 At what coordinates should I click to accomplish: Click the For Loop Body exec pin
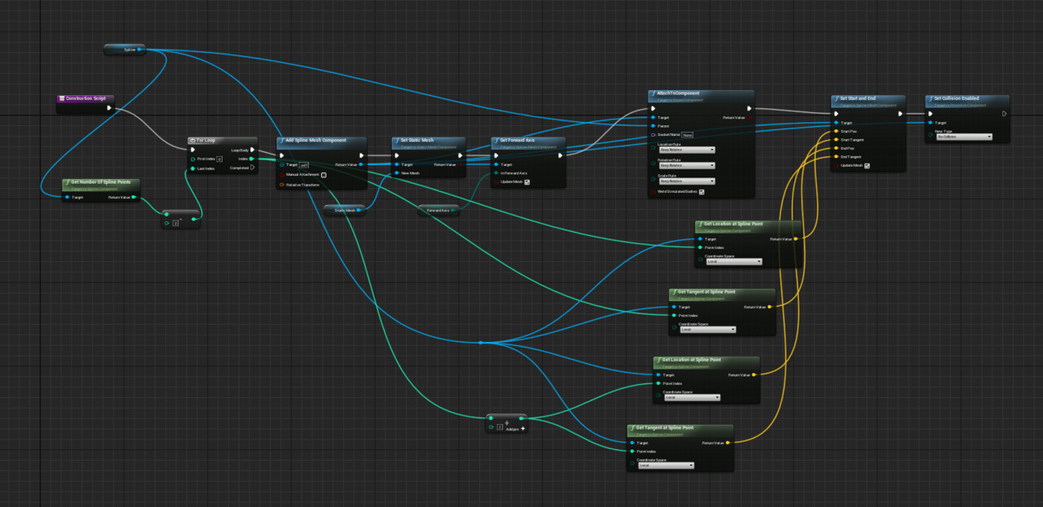[x=252, y=150]
